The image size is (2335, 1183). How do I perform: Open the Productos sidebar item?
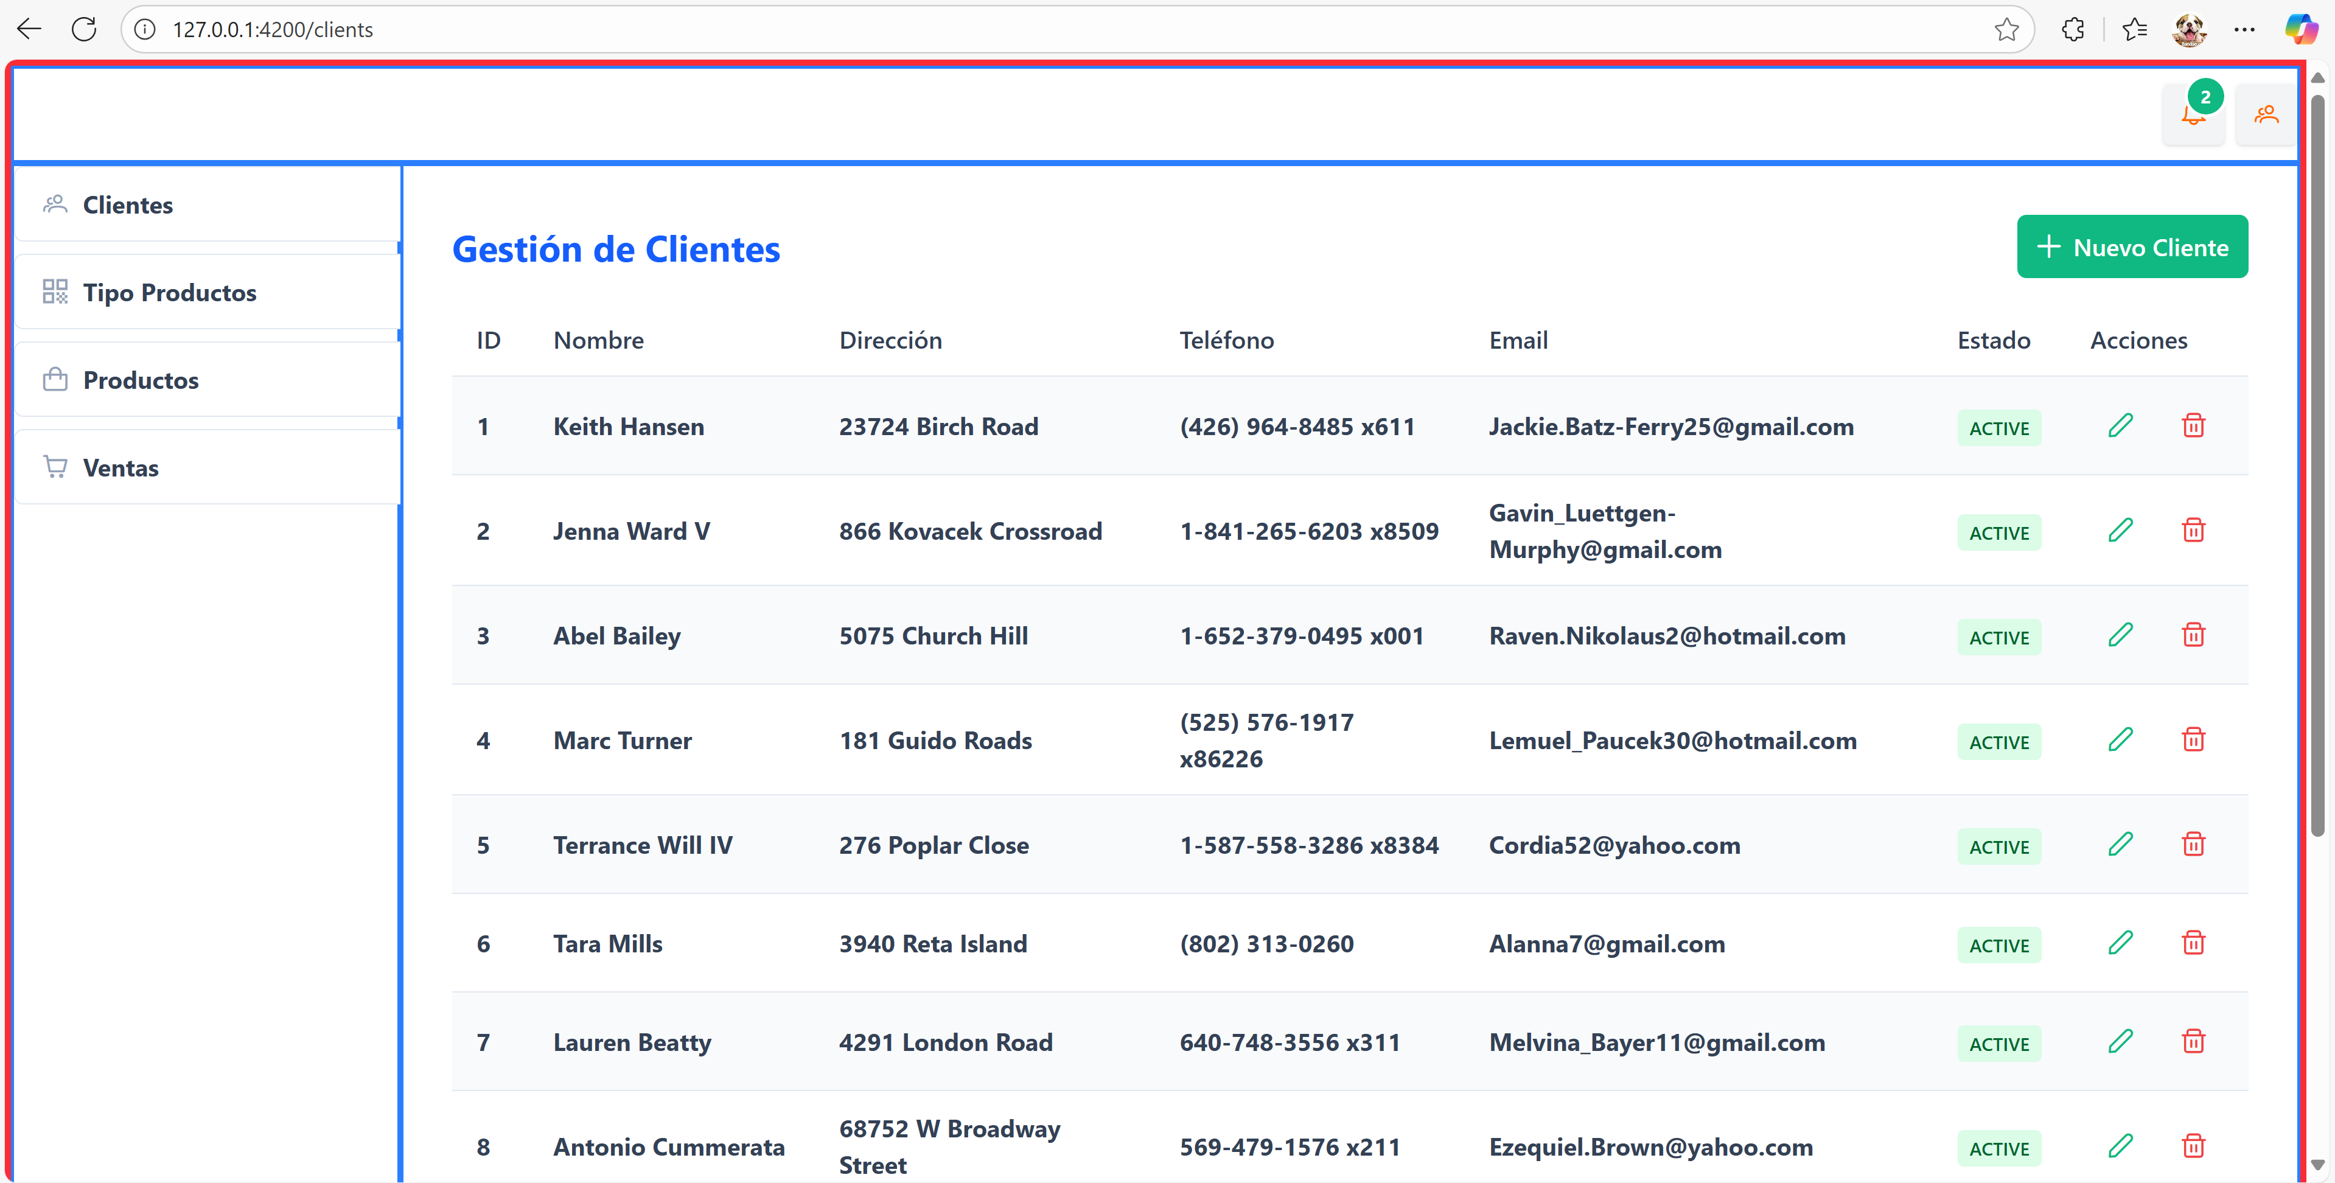[x=141, y=380]
